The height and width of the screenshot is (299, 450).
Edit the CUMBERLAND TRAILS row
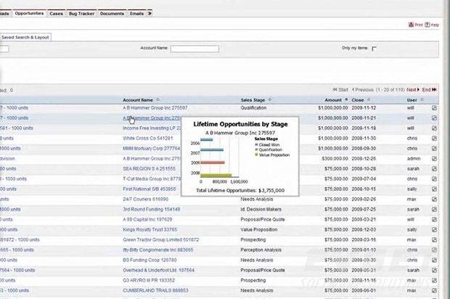click(x=434, y=290)
